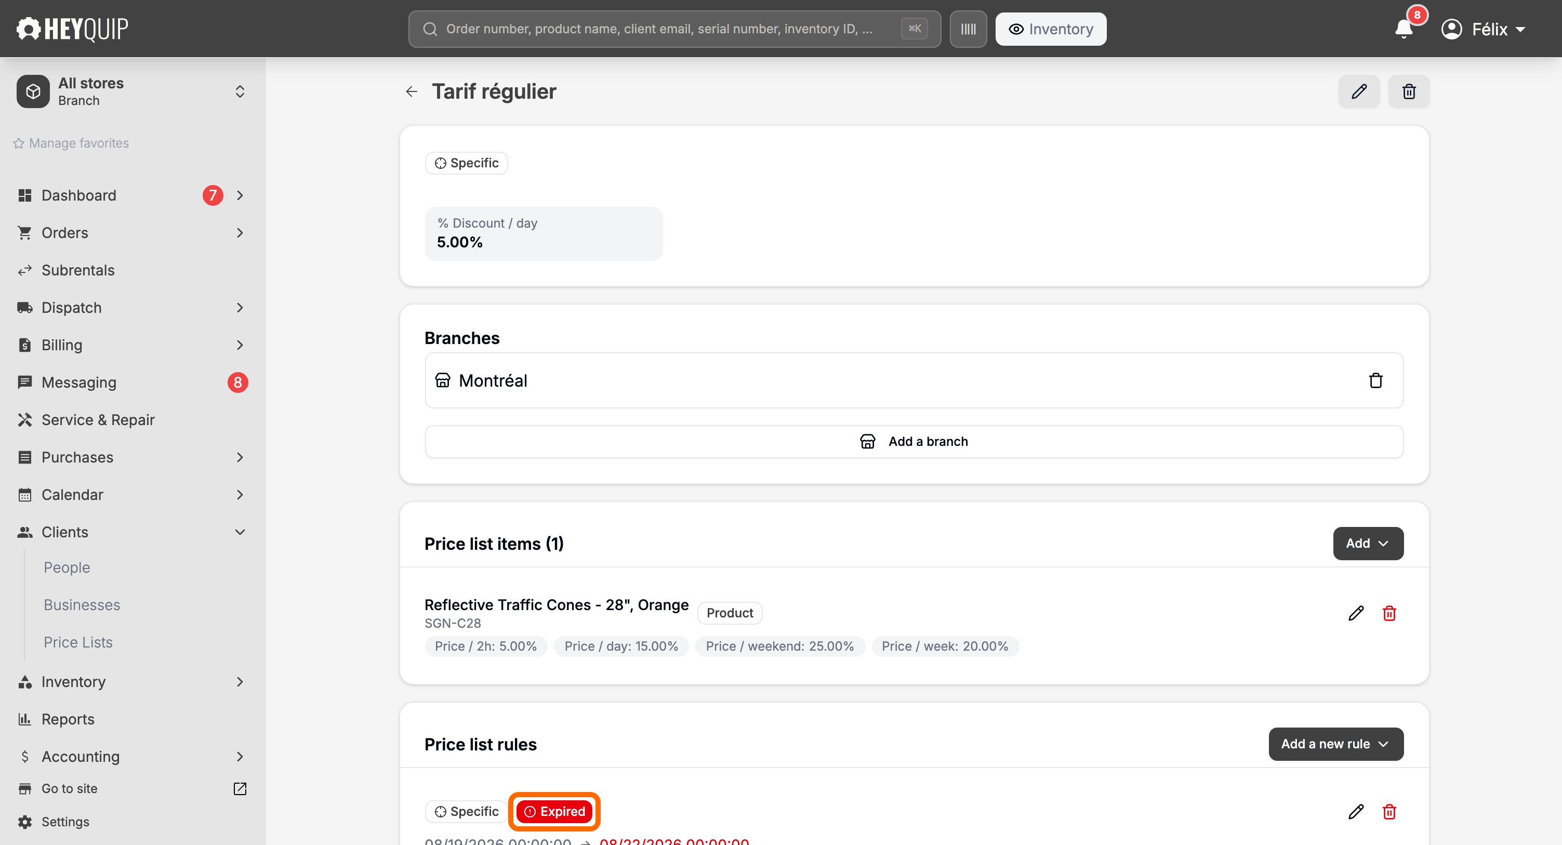This screenshot has width=1562, height=845.
Task: Click the Expired status badge
Action: click(554, 812)
